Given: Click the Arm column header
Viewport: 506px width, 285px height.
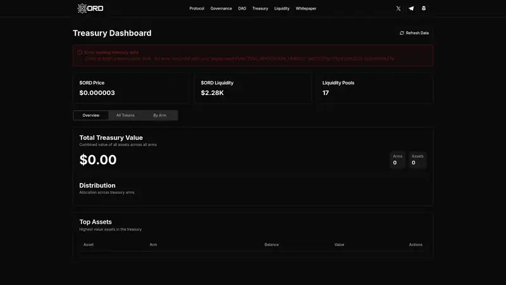Looking at the screenshot, I should click(x=153, y=244).
